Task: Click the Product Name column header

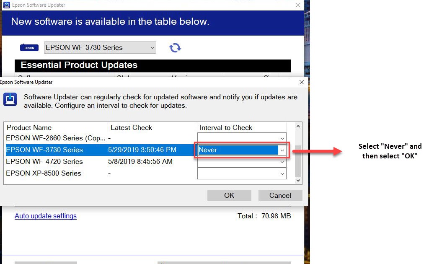Action: coord(56,127)
